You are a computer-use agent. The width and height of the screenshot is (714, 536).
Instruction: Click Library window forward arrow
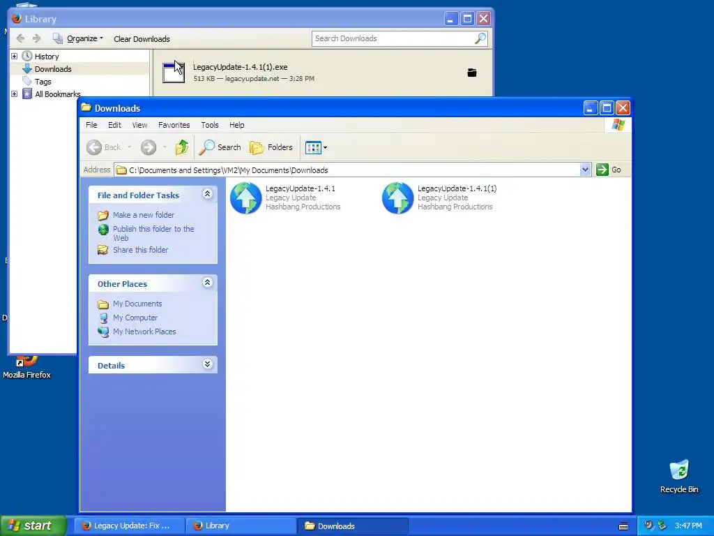click(37, 39)
